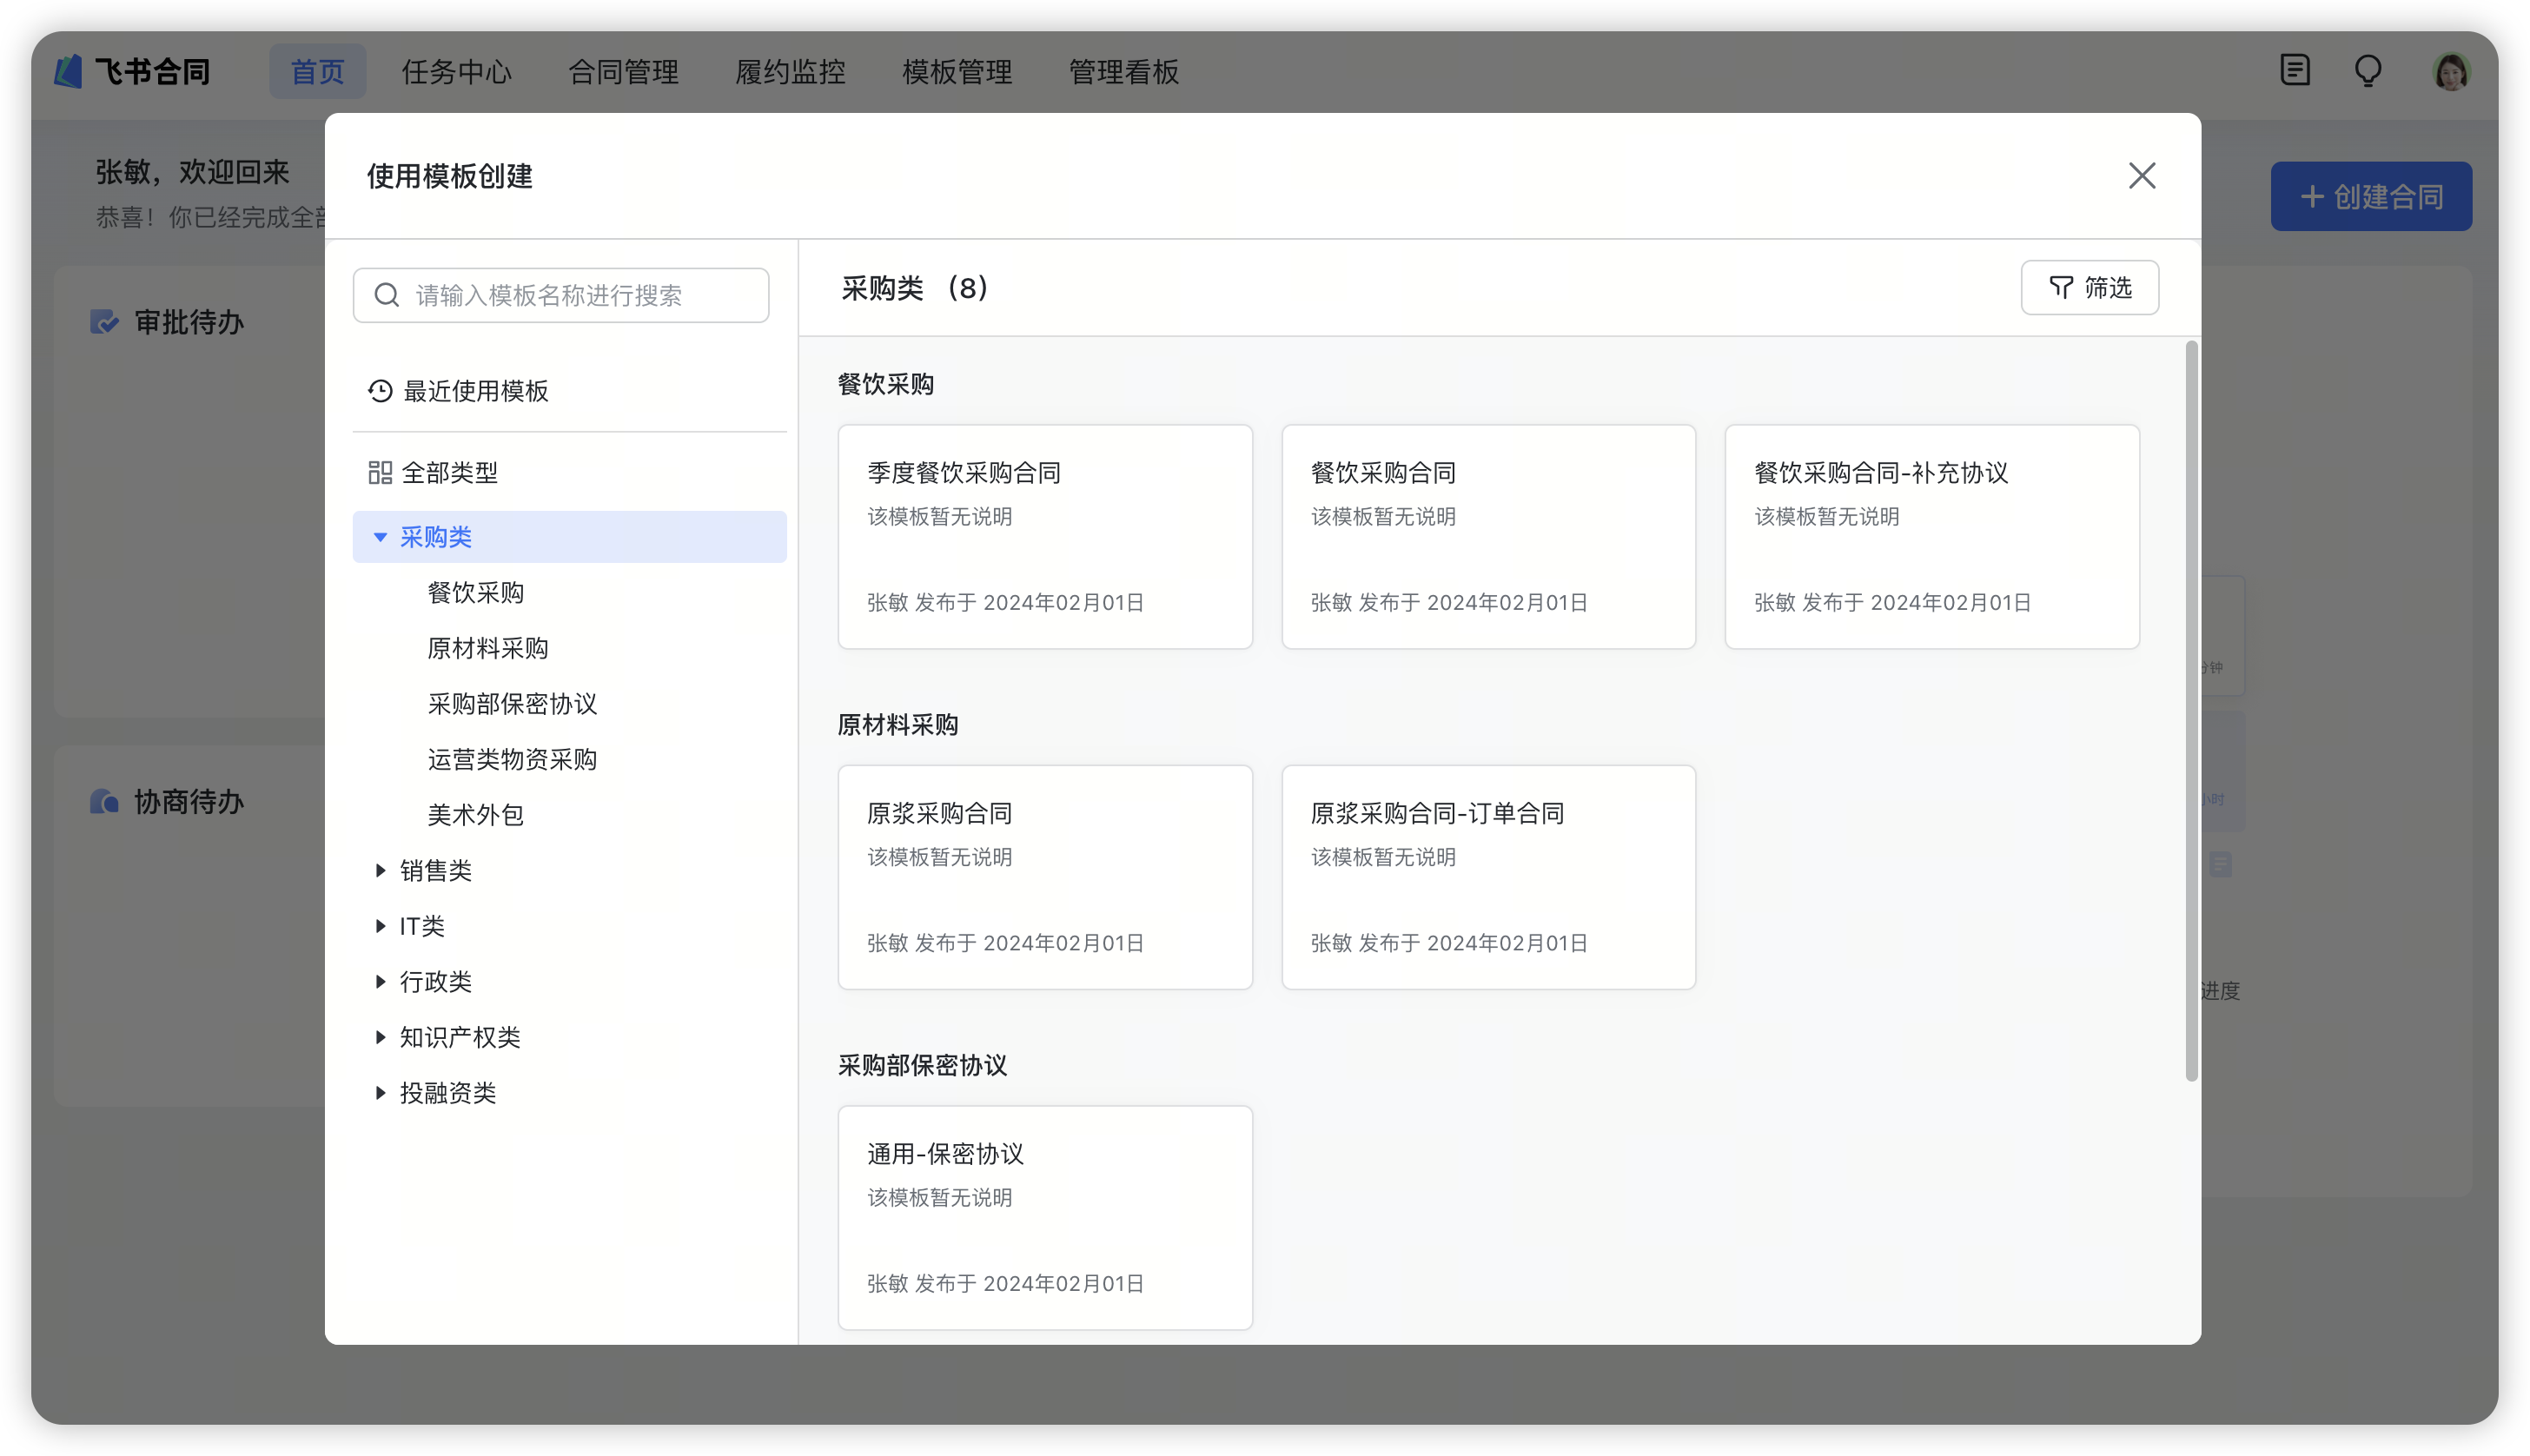Open the document icon in top bar
The image size is (2530, 1456).
2295,71
